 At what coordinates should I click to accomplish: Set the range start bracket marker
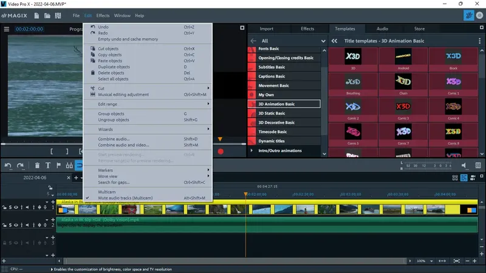pos(52,151)
